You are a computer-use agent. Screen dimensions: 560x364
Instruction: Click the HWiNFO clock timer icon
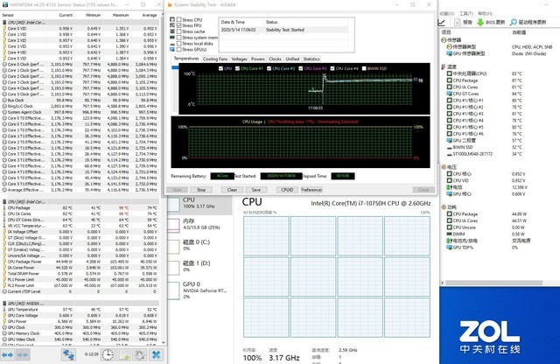[108, 354]
